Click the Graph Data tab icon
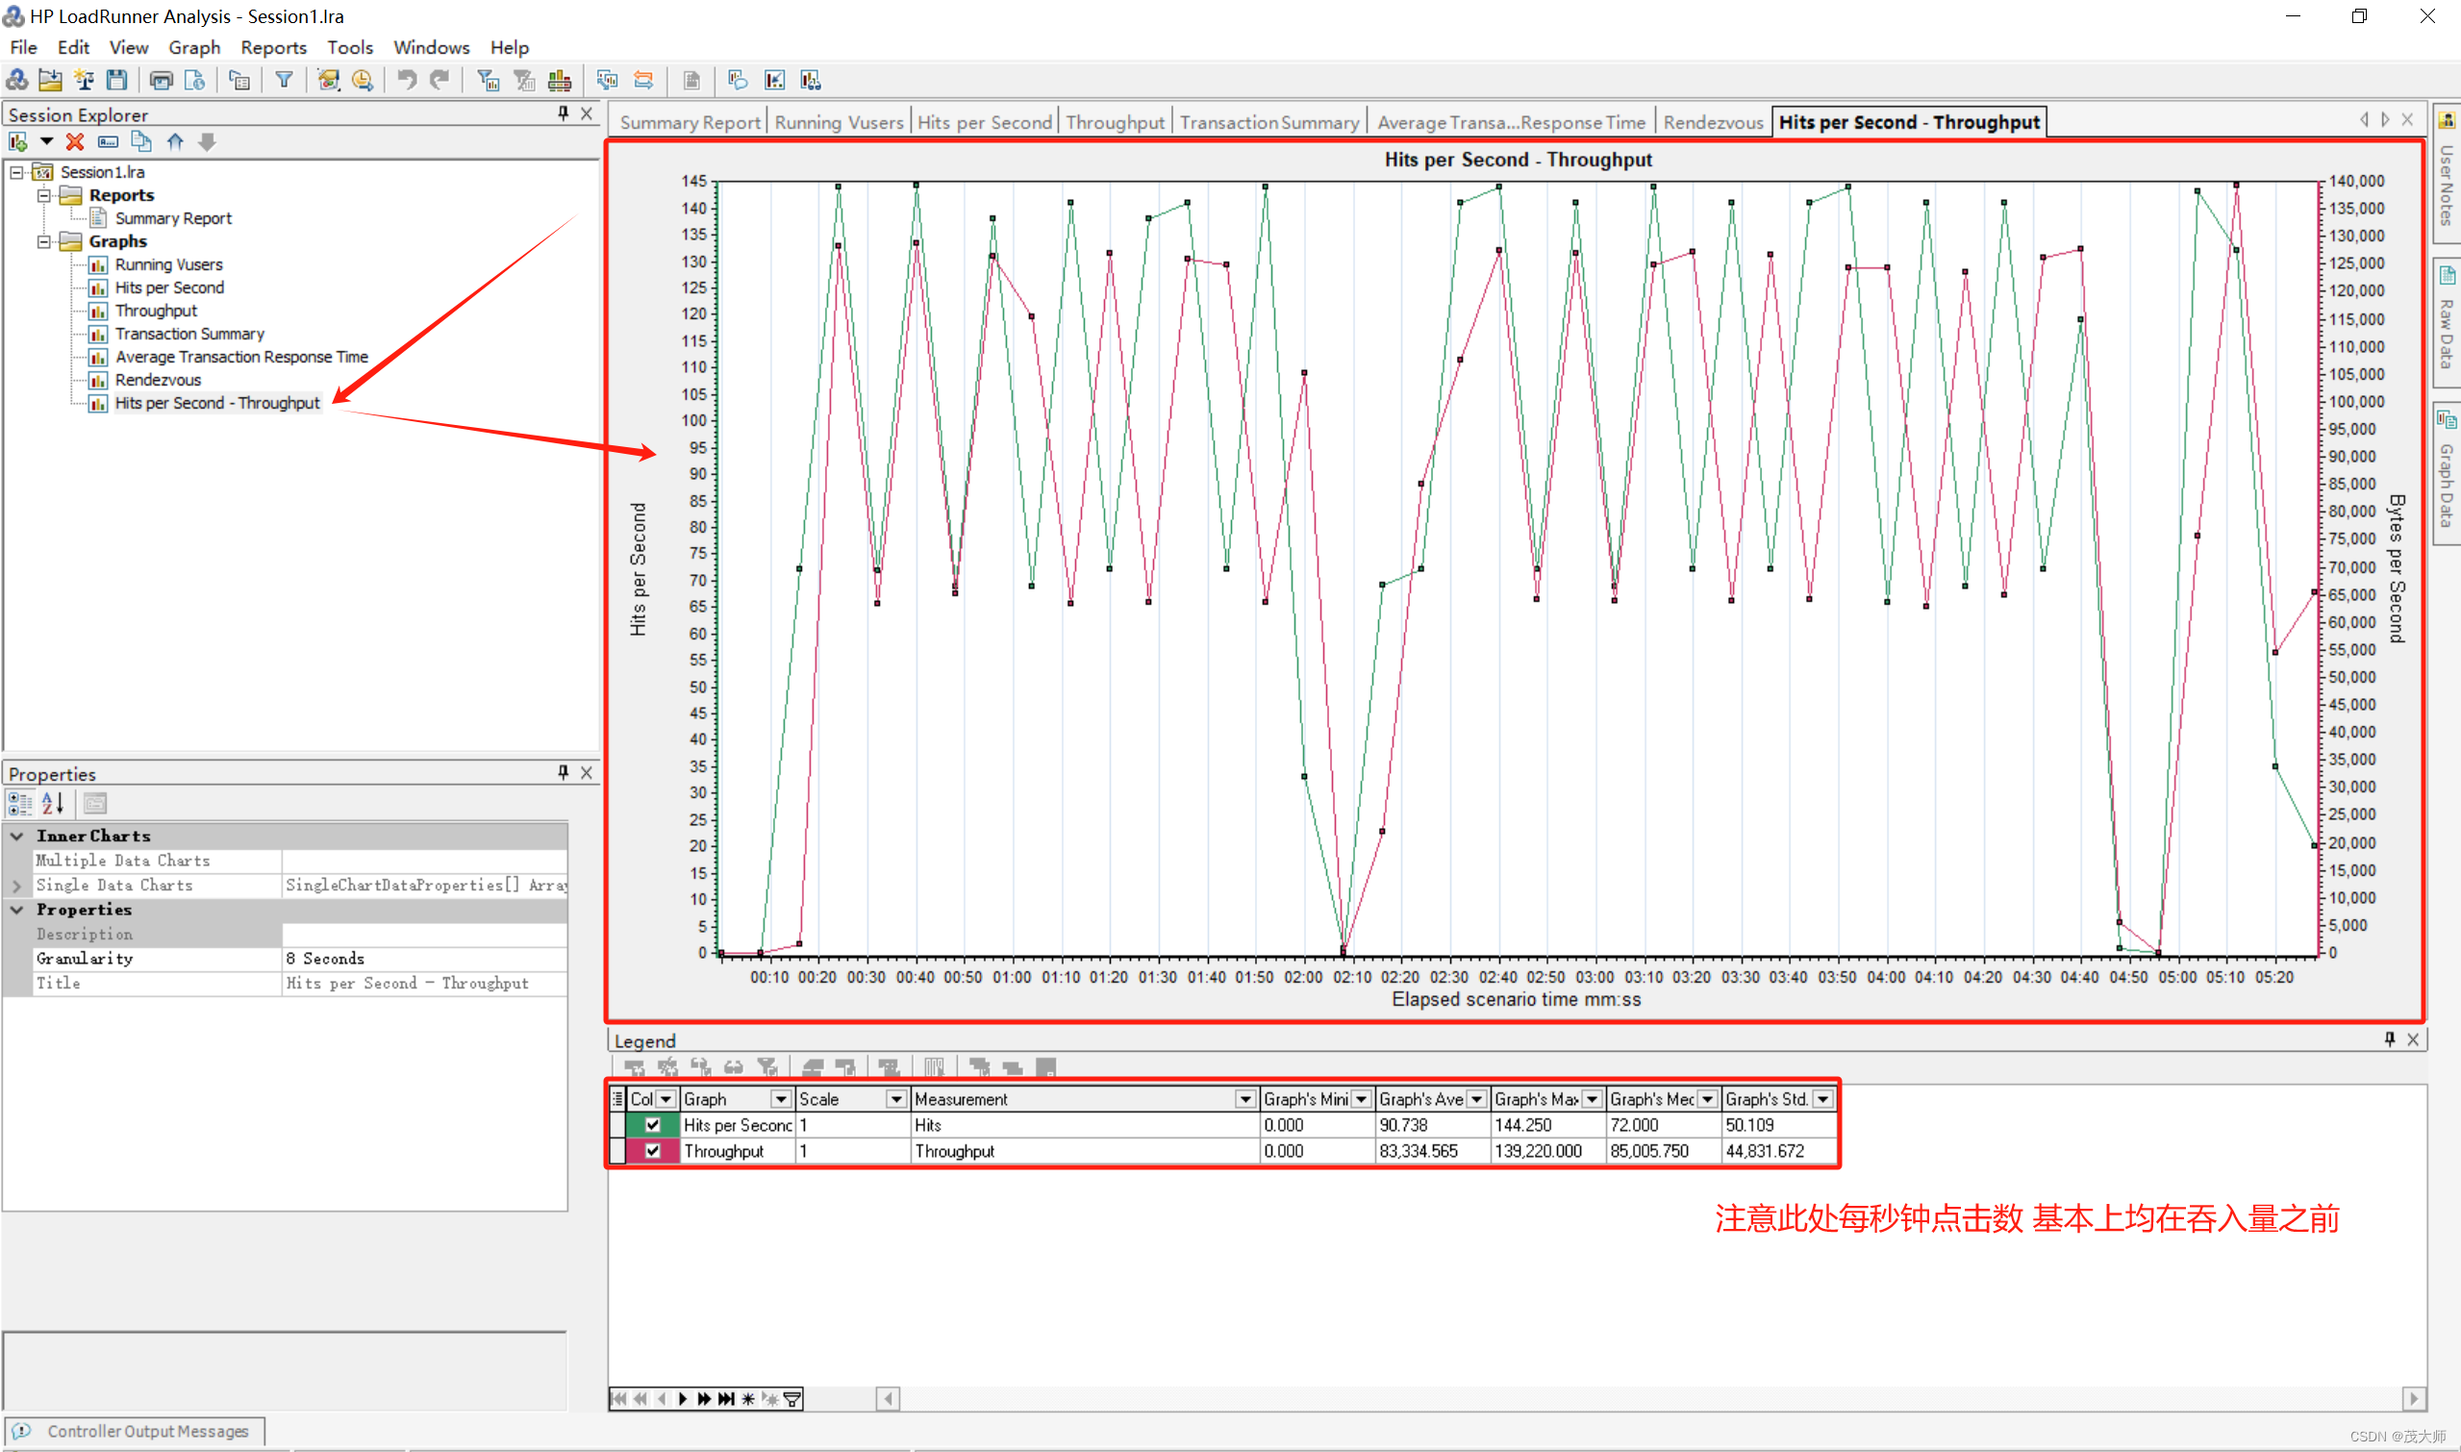Screen dimensions: 2461x1452 coord(2440,492)
